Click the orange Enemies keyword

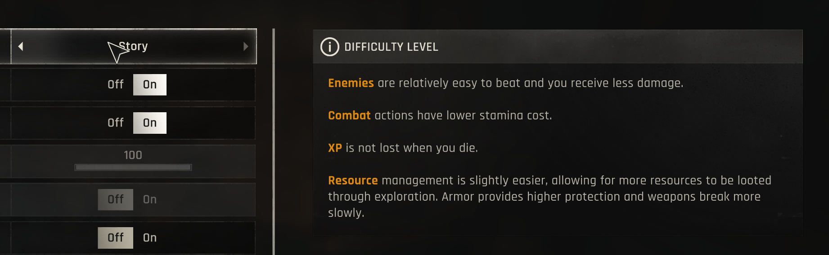[351, 83]
